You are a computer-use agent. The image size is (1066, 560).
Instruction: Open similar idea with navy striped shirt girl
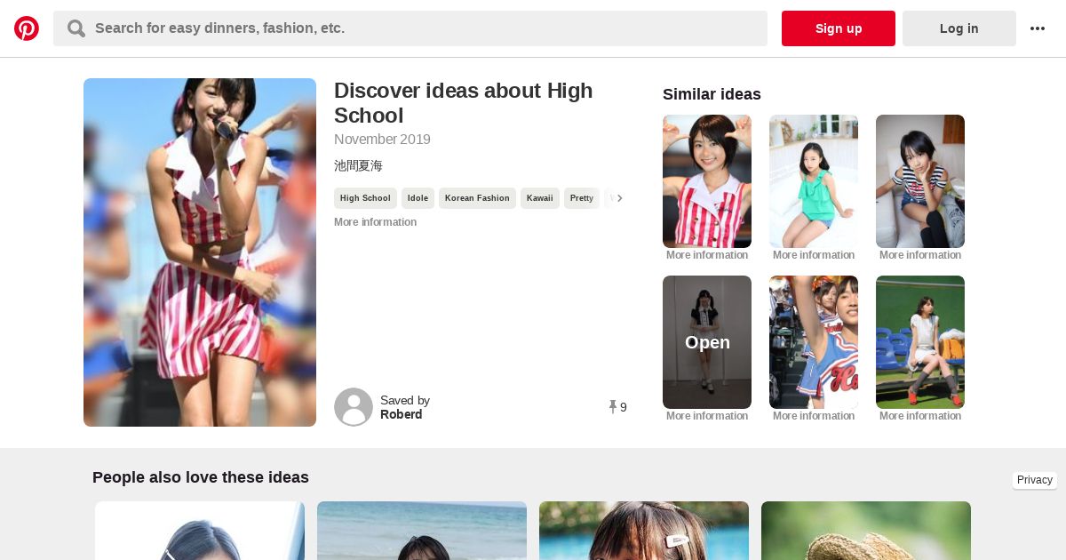point(920,181)
